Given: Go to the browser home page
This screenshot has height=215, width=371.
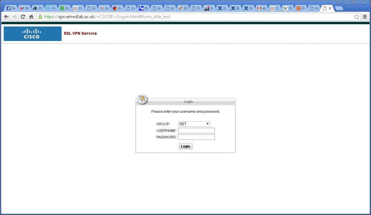Looking at the screenshot, I should 31,17.
